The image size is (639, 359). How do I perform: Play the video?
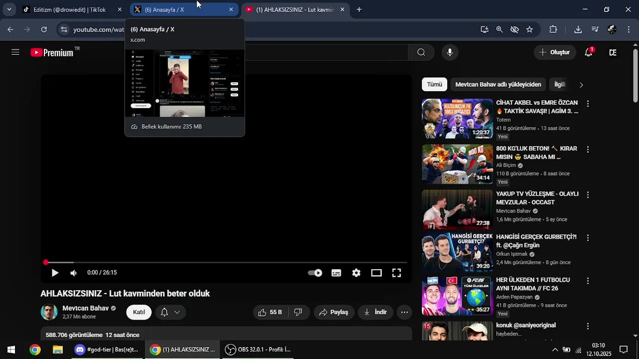[x=55, y=273]
